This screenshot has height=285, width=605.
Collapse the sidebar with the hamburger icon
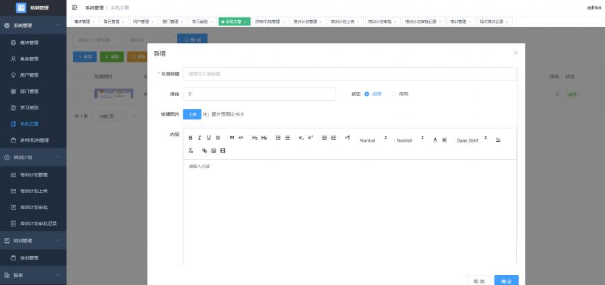pos(74,7)
